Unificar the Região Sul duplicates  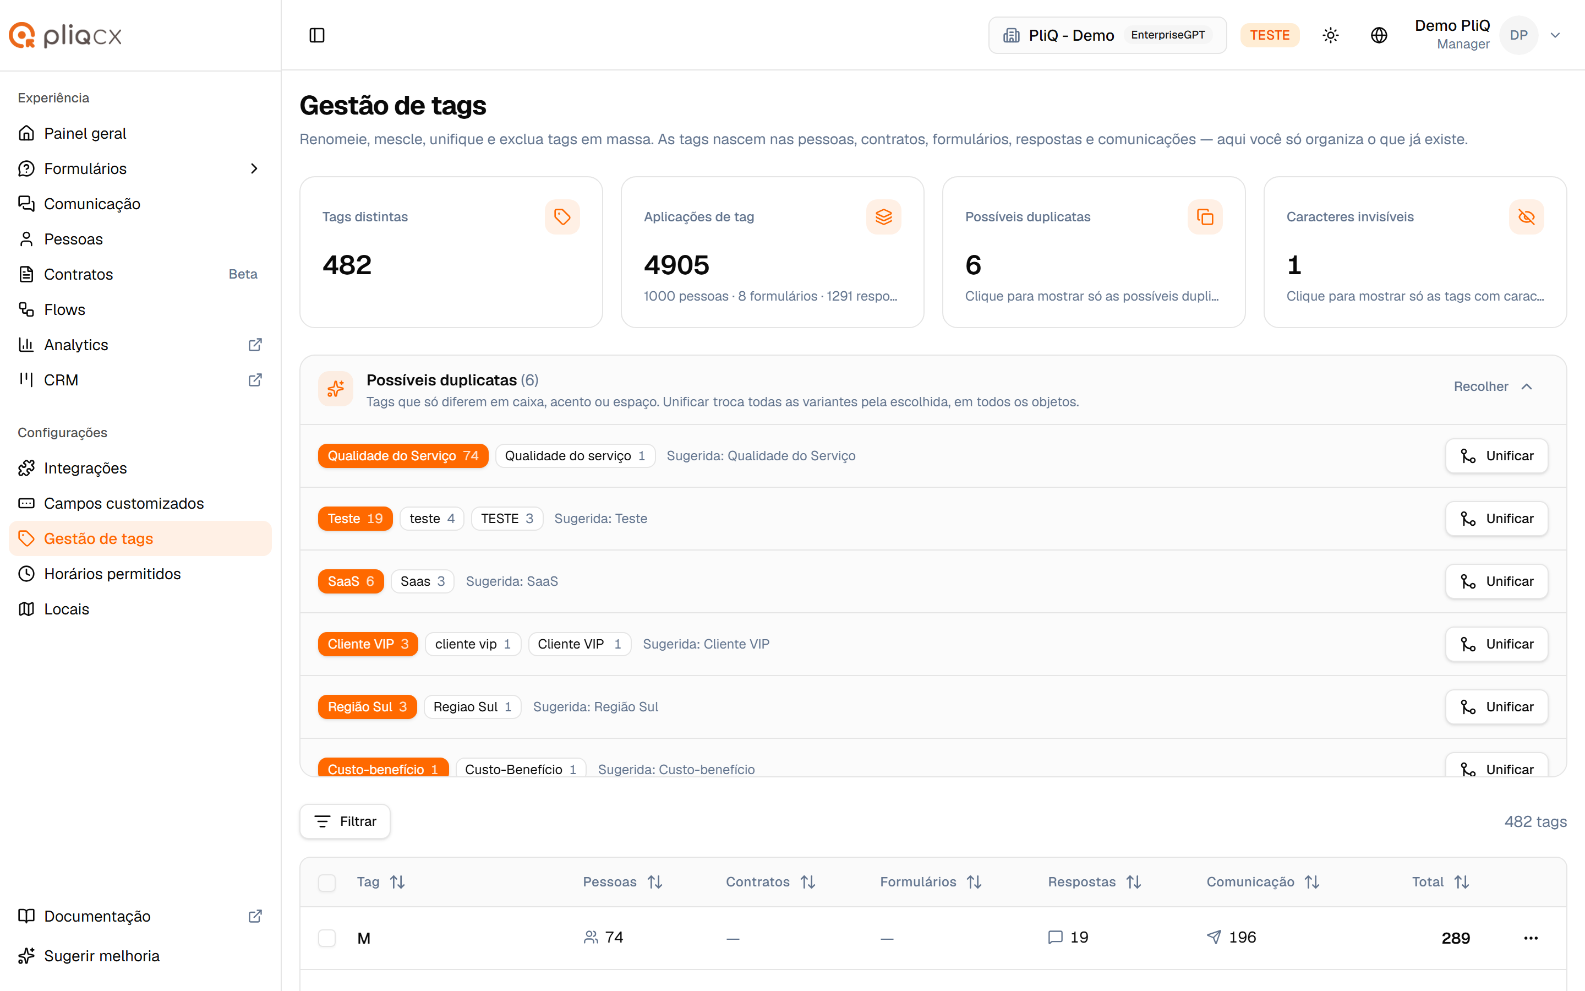click(1496, 706)
